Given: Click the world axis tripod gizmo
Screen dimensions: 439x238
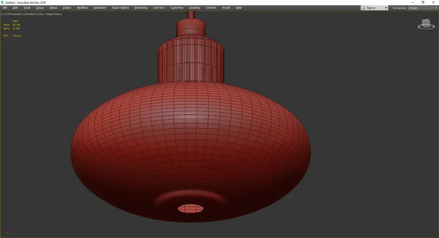Looking at the screenshot, I should pos(9,230).
